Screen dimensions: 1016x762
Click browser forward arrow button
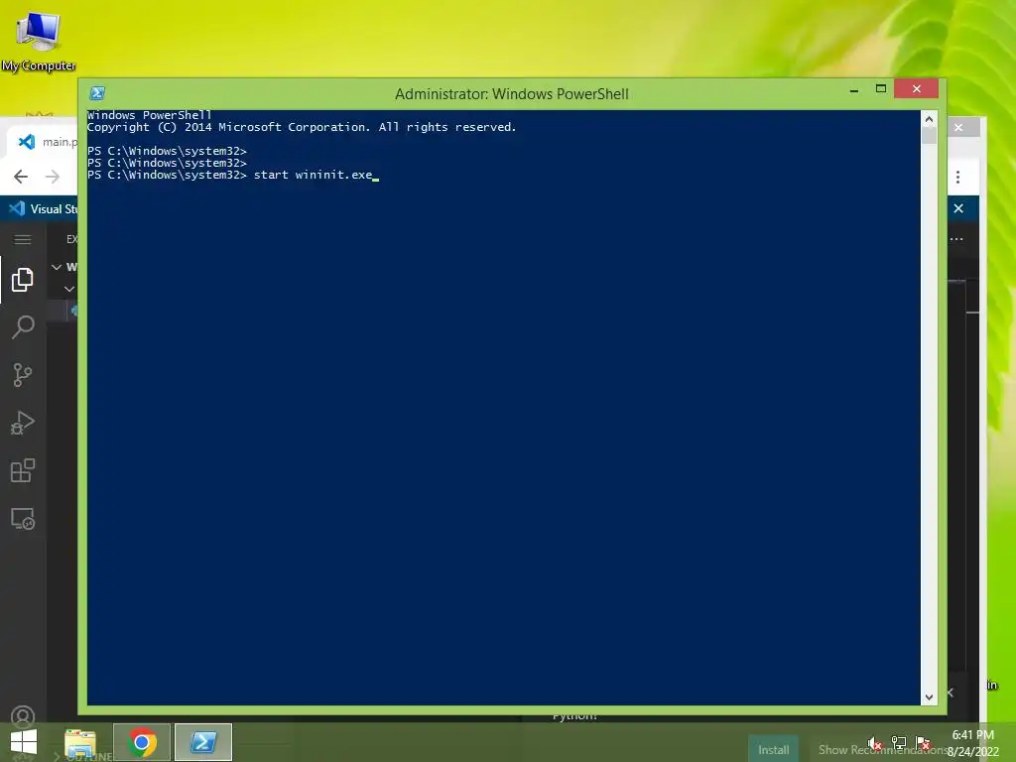(53, 177)
